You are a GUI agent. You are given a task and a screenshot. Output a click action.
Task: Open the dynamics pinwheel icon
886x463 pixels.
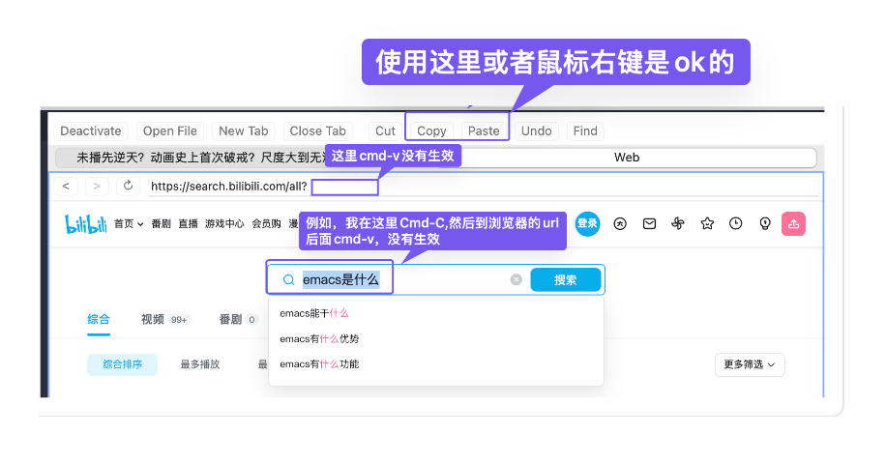pos(678,223)
